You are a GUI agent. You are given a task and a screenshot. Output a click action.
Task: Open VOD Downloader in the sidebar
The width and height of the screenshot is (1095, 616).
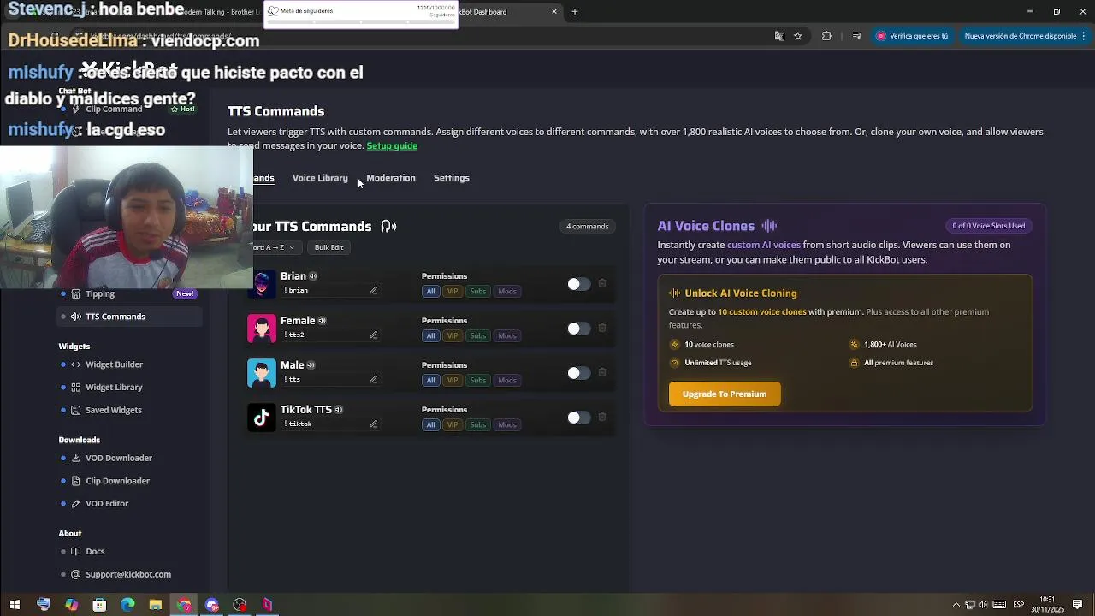click(130, 459)
